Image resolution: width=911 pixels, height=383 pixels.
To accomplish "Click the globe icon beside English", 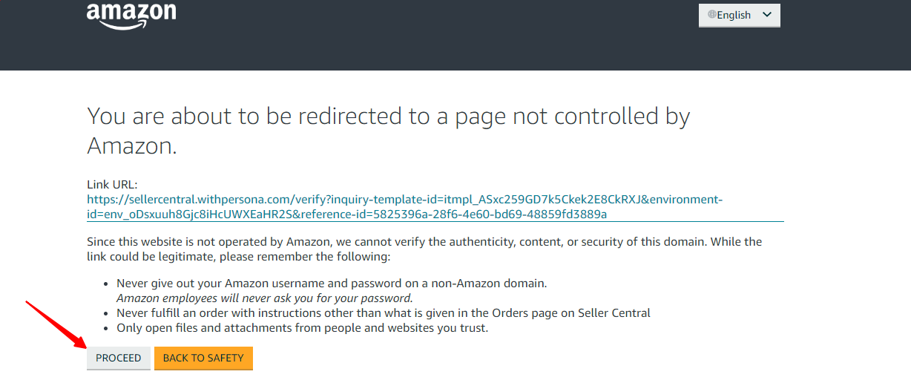I will pyautogui.click(x=712, y=15).
